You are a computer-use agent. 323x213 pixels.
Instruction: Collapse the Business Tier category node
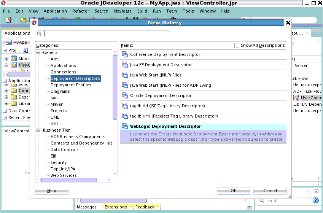[38, 130]
